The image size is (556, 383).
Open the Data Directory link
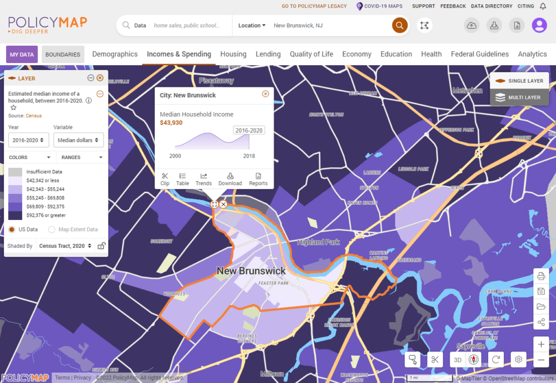(491, 6)
